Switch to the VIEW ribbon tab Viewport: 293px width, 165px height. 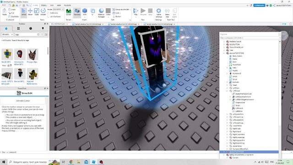point(59,5)
